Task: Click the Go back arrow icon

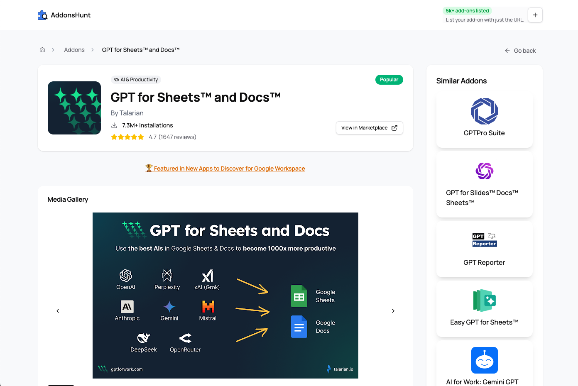Action: (x=507, y=51)
